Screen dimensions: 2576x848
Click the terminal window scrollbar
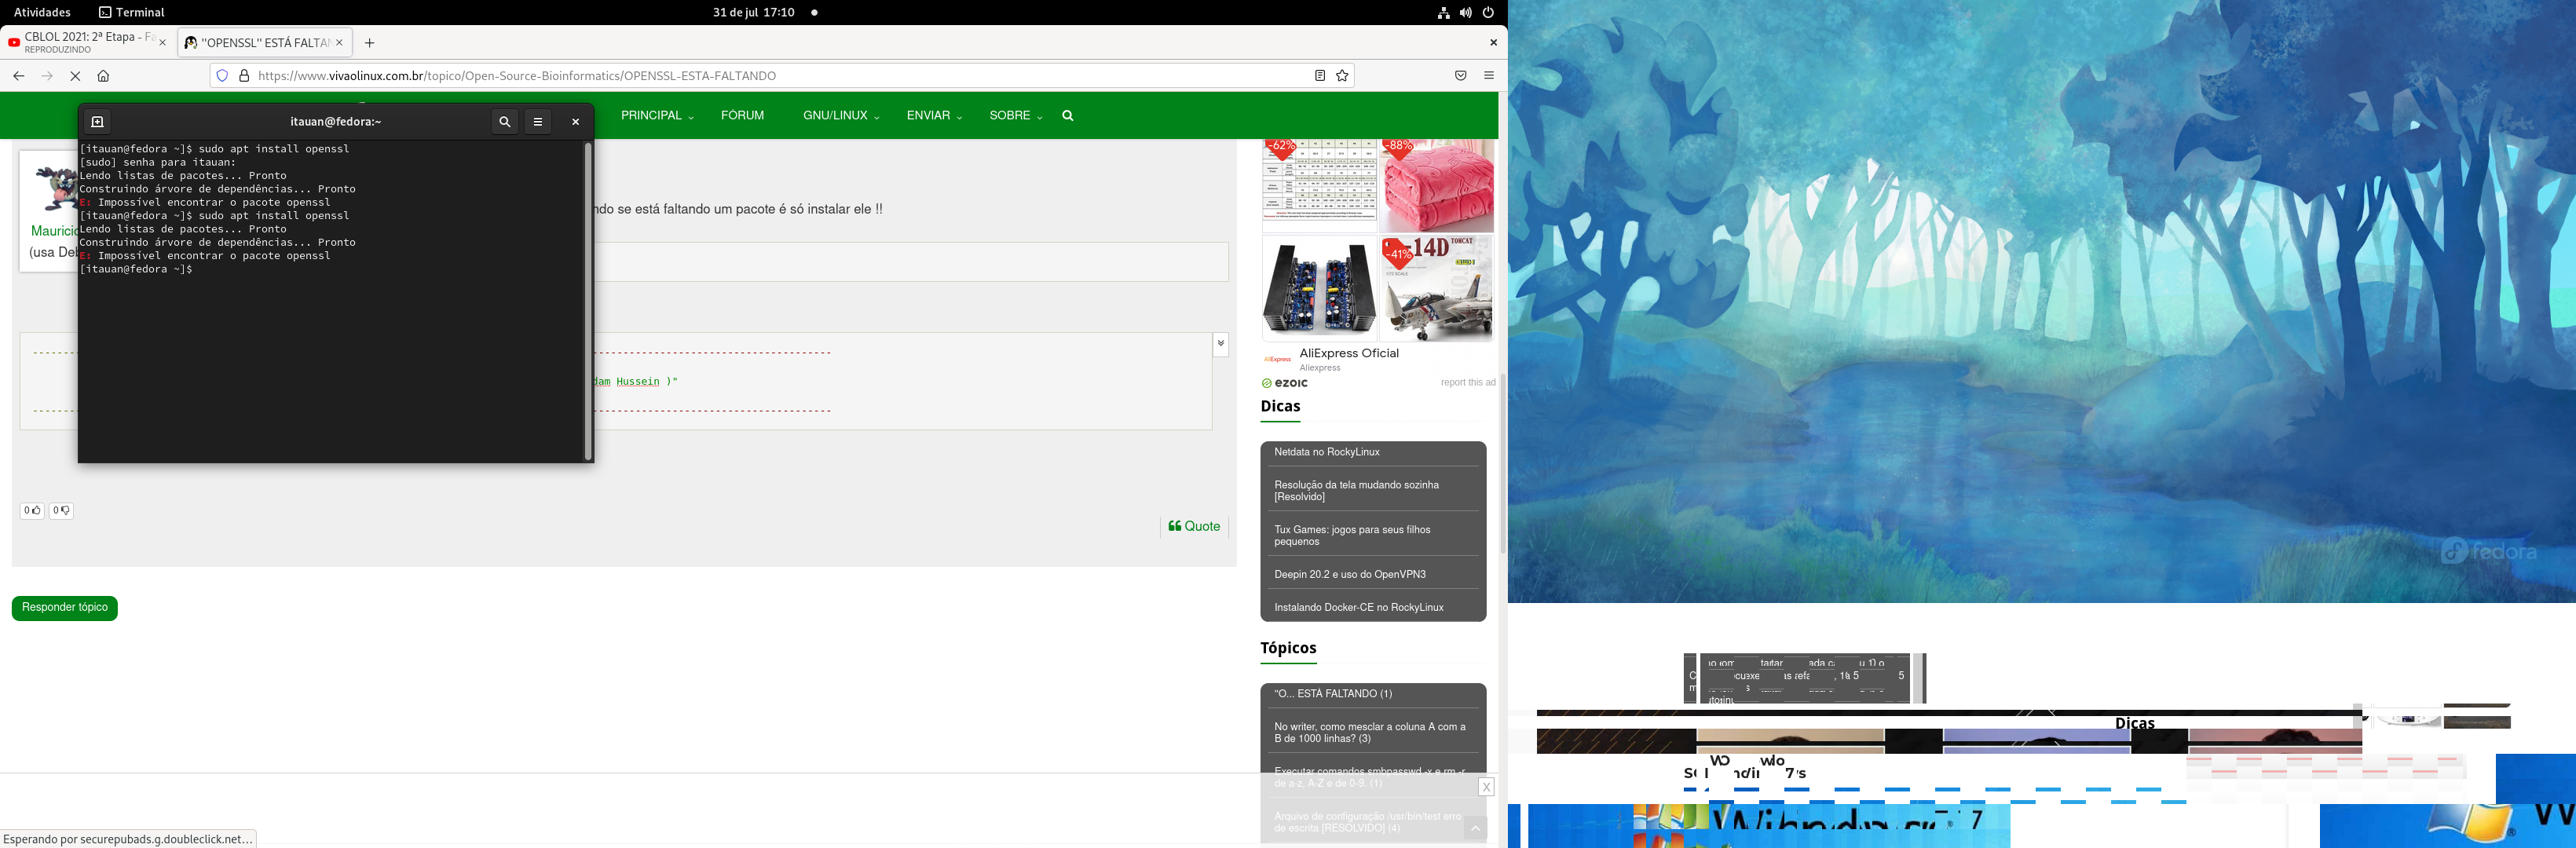click(588, 301)
